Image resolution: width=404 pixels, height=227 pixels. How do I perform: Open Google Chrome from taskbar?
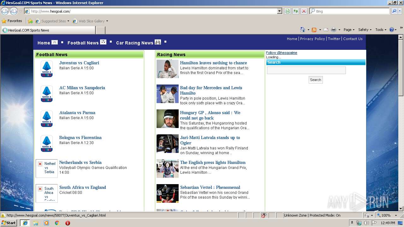click(57, 223)
